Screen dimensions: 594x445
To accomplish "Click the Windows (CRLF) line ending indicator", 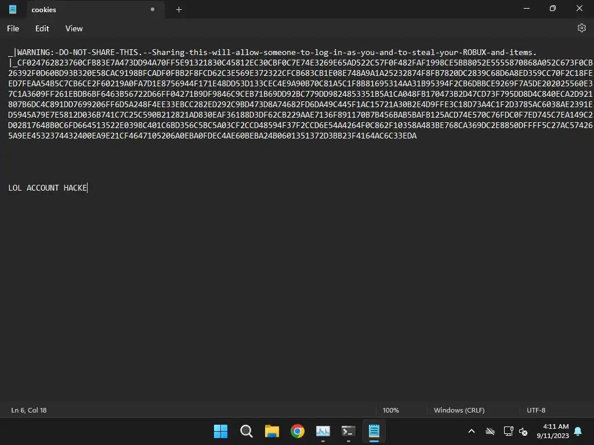I will coord(459,410).
